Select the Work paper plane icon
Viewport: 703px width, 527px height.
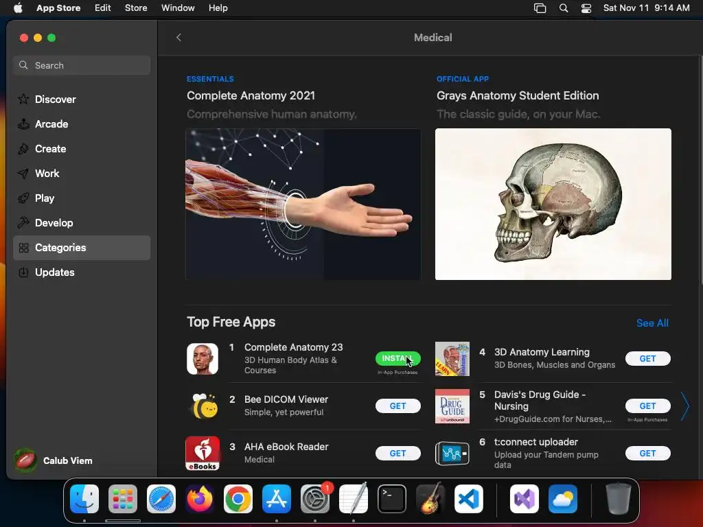tap(23, 174)
